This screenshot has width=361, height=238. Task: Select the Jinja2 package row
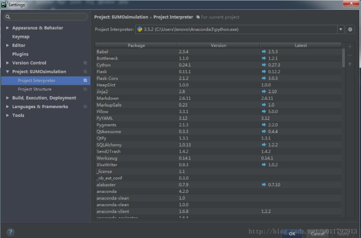tap(219, 91)
